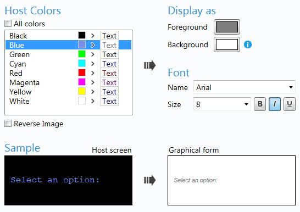Check the All colors checkbox

8,24
